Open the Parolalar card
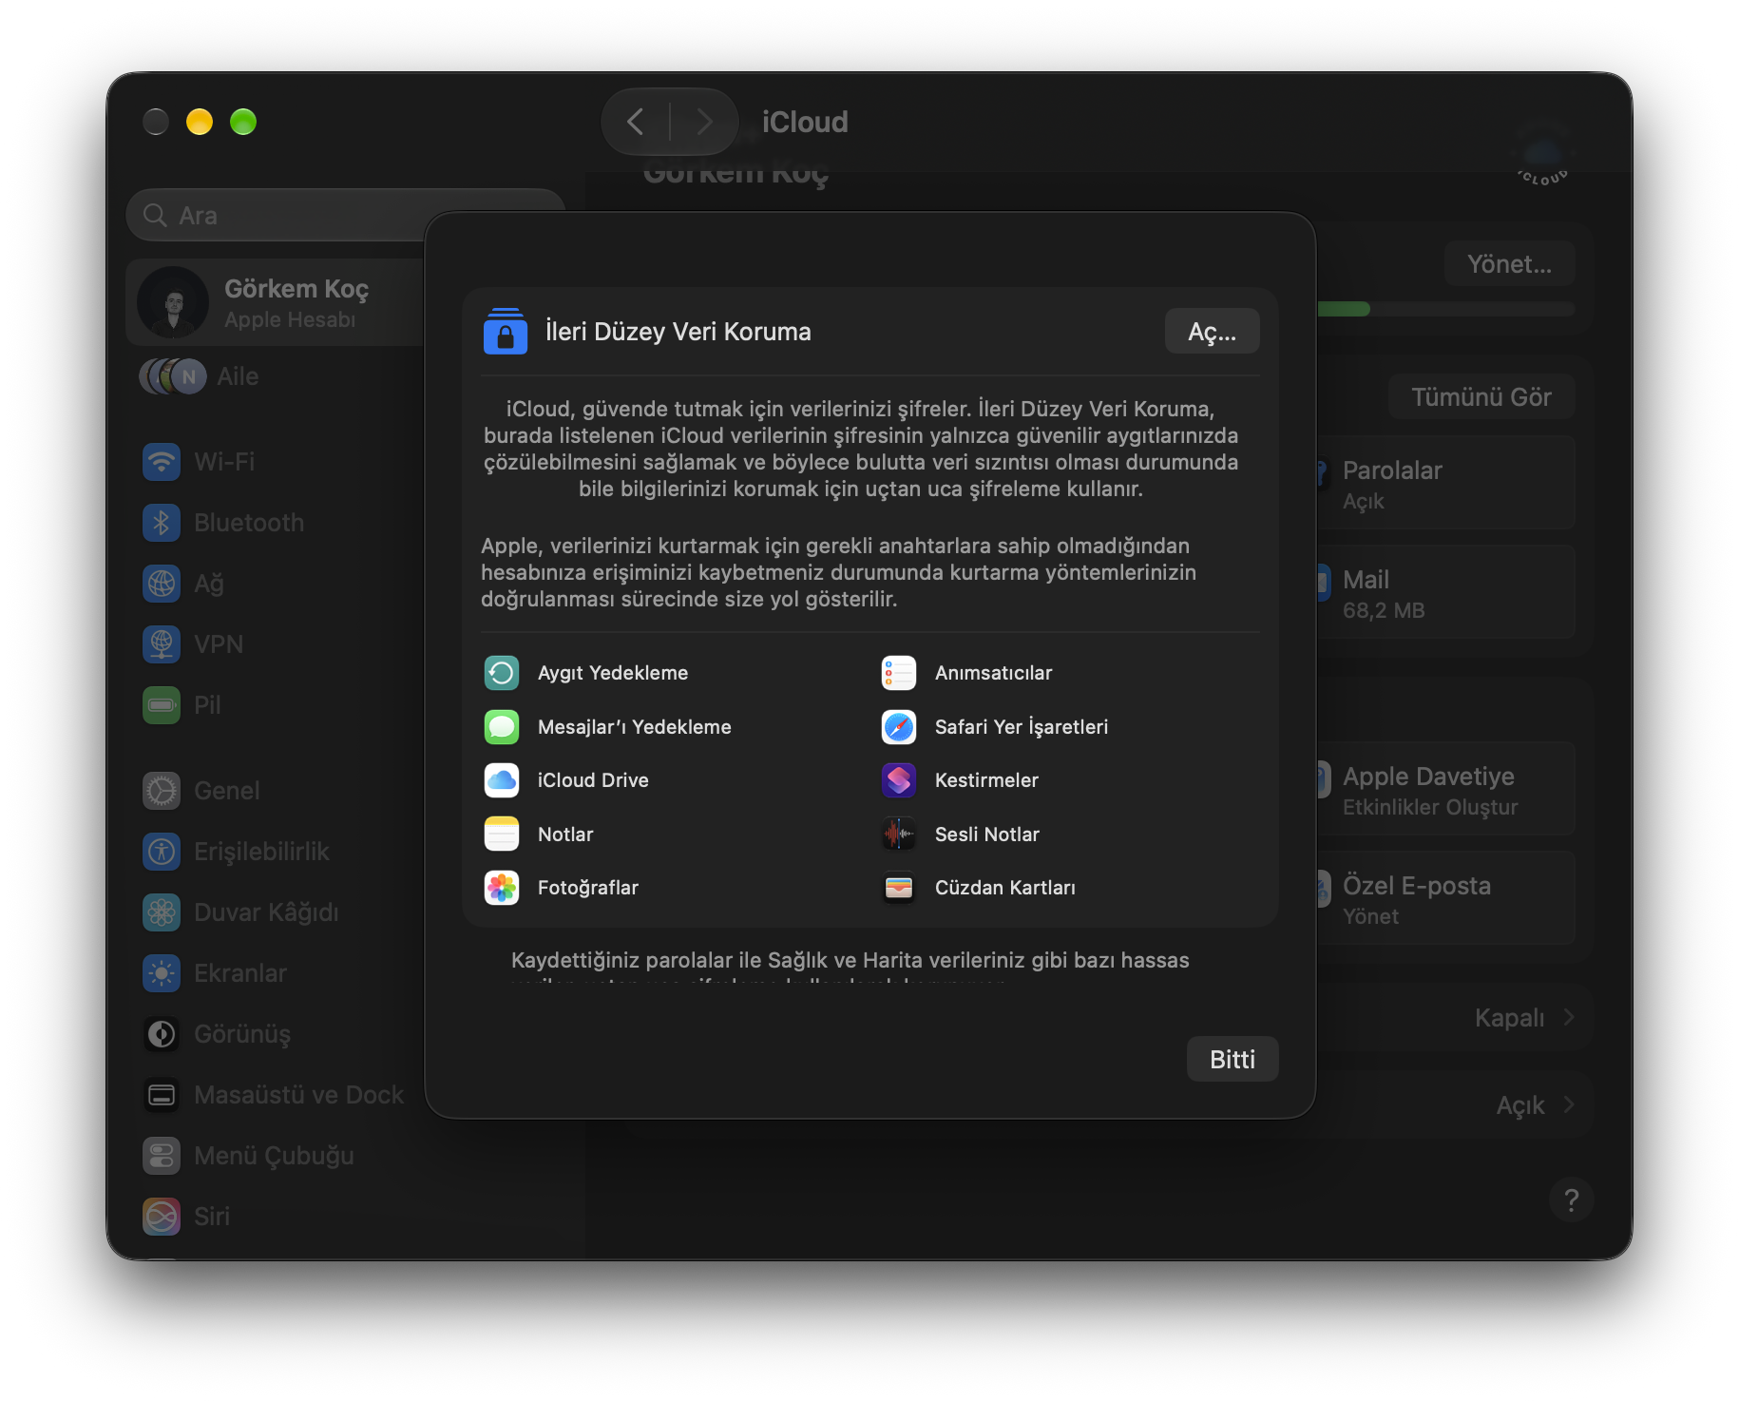1739x1401 pixels. point(1446,484)
